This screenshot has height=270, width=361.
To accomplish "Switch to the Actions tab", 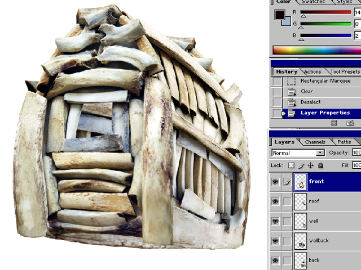I will coord(312,72).
